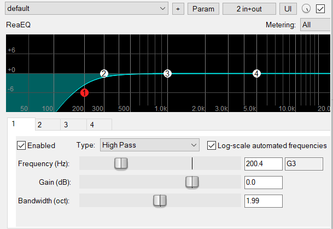This screenshot has width=333, height=229.
Task: Click the 10.0k frequency graph label
Action: pyautogui.click(x=287, y=109)
